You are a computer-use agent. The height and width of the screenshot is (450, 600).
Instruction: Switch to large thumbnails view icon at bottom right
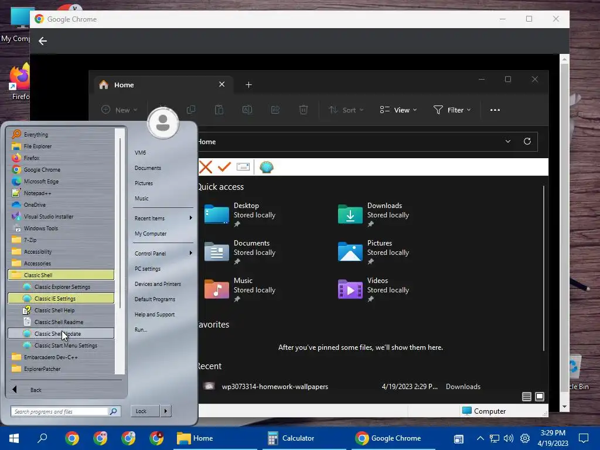point(540,397)
